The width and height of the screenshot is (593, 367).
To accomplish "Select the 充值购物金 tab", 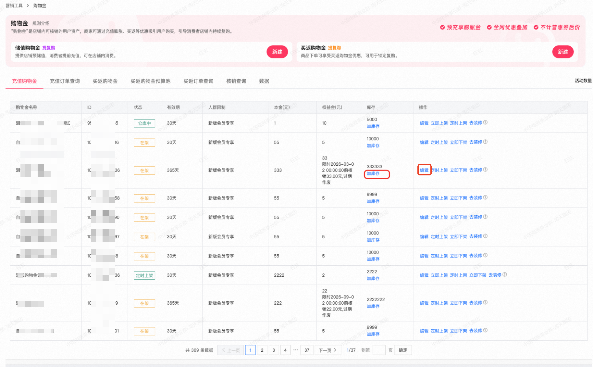I will tap(24, 81).
